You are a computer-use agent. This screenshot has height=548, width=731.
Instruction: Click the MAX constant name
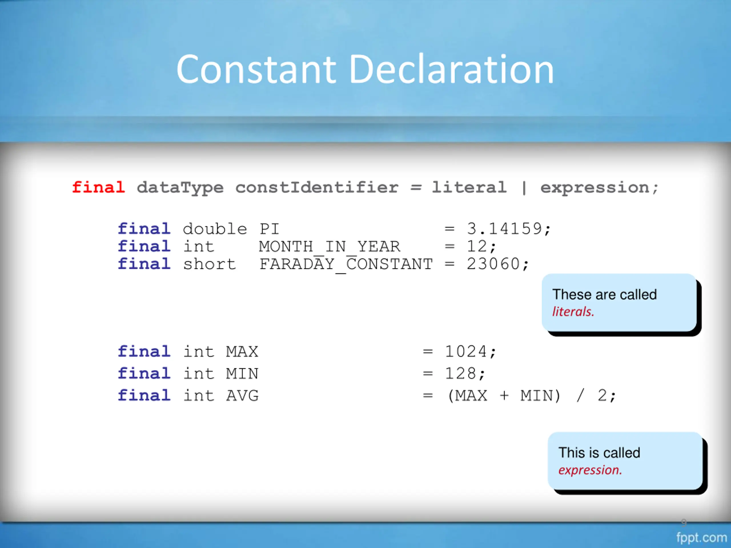242,351
